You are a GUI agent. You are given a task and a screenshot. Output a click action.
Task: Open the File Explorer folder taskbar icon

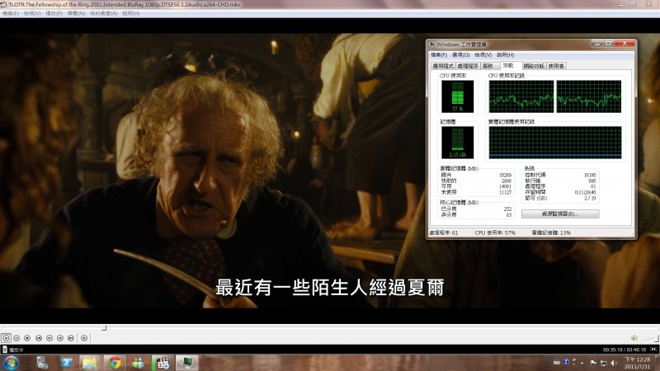click(88, 362)
